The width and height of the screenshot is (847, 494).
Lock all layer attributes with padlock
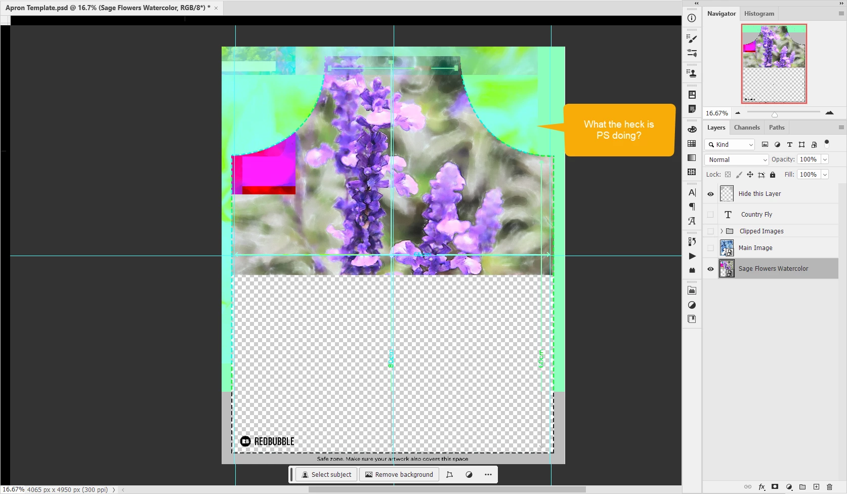tap(773, 175)
